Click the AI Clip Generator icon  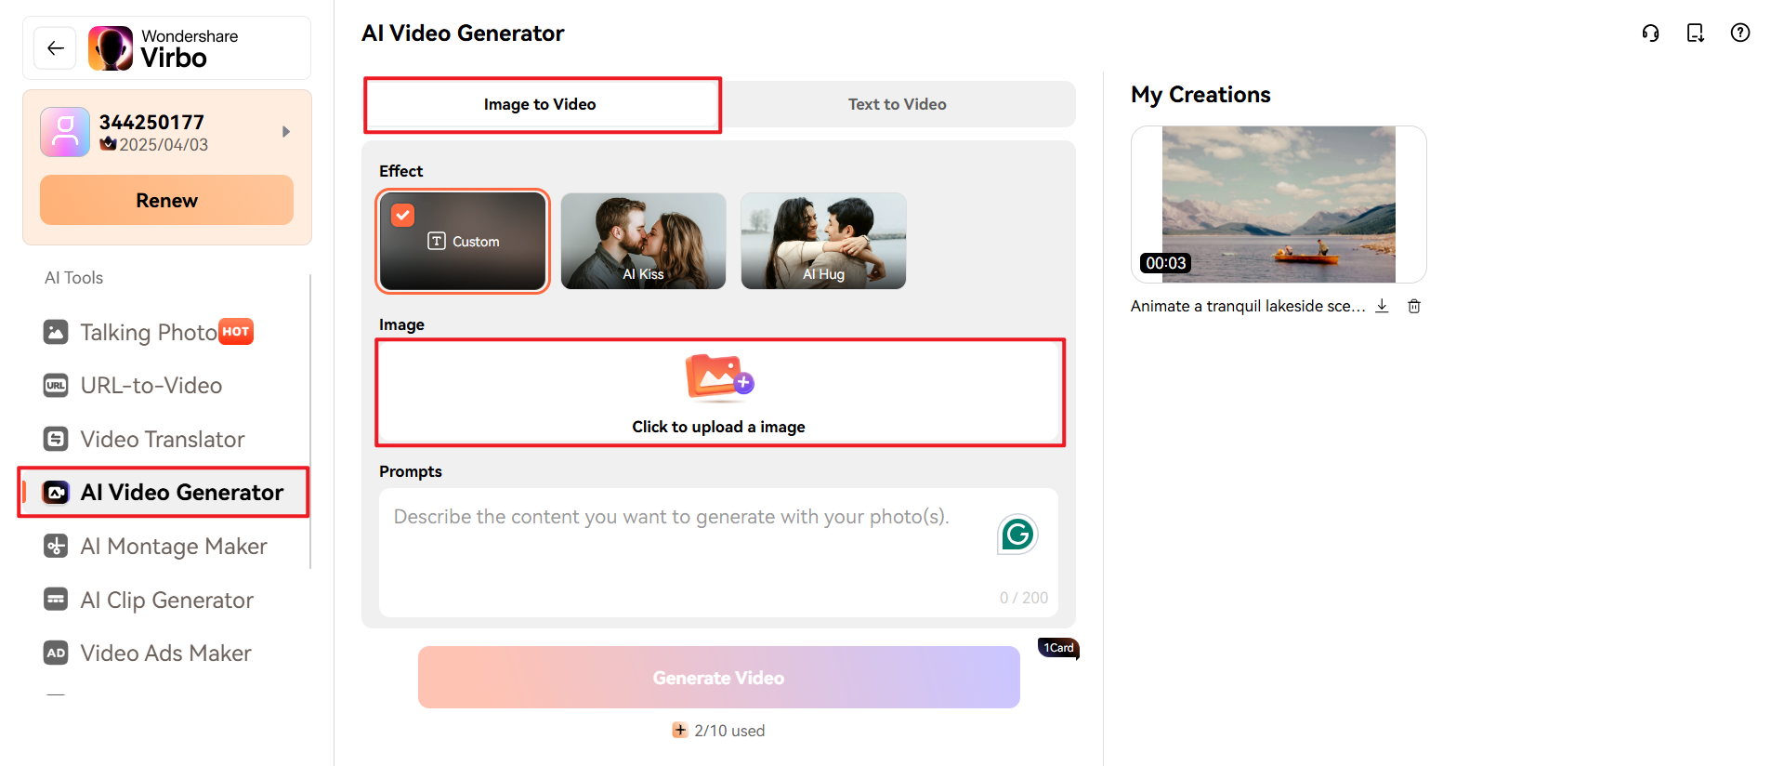(56, 600)
